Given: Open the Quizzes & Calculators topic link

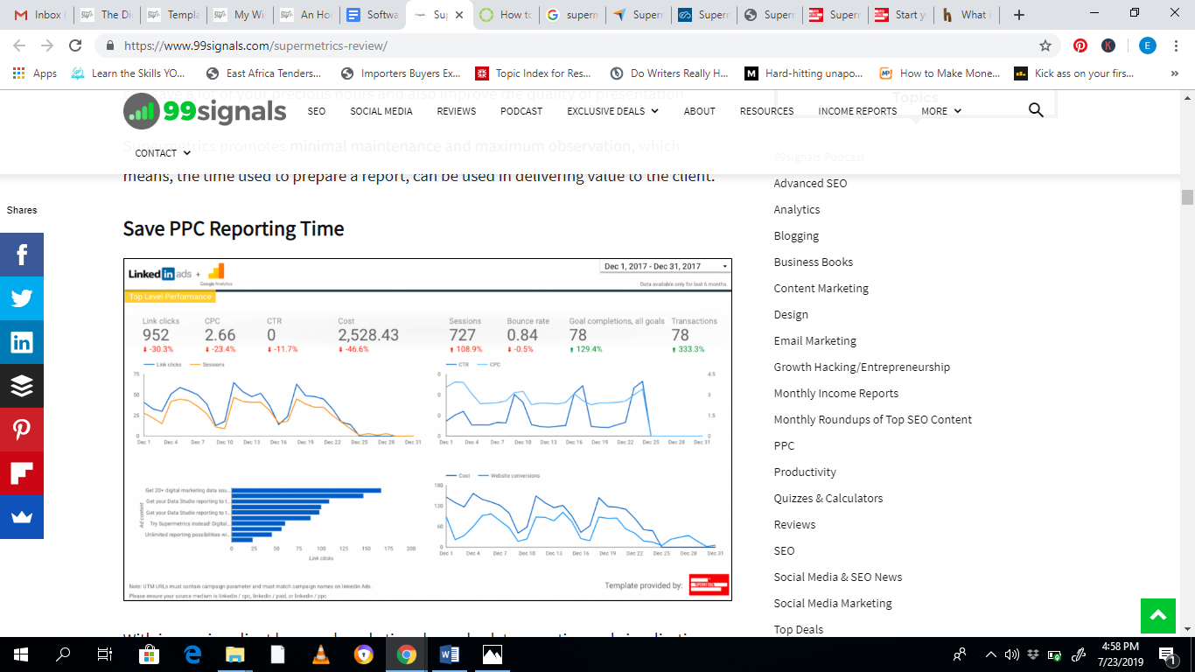Looking at the screenshot, I should coord(828,498).
